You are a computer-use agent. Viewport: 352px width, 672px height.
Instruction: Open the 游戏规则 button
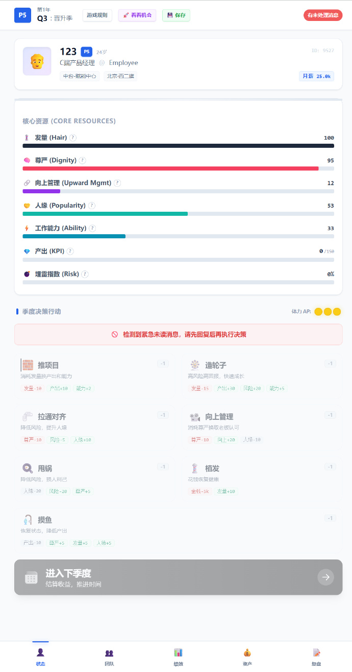[97, 15]
